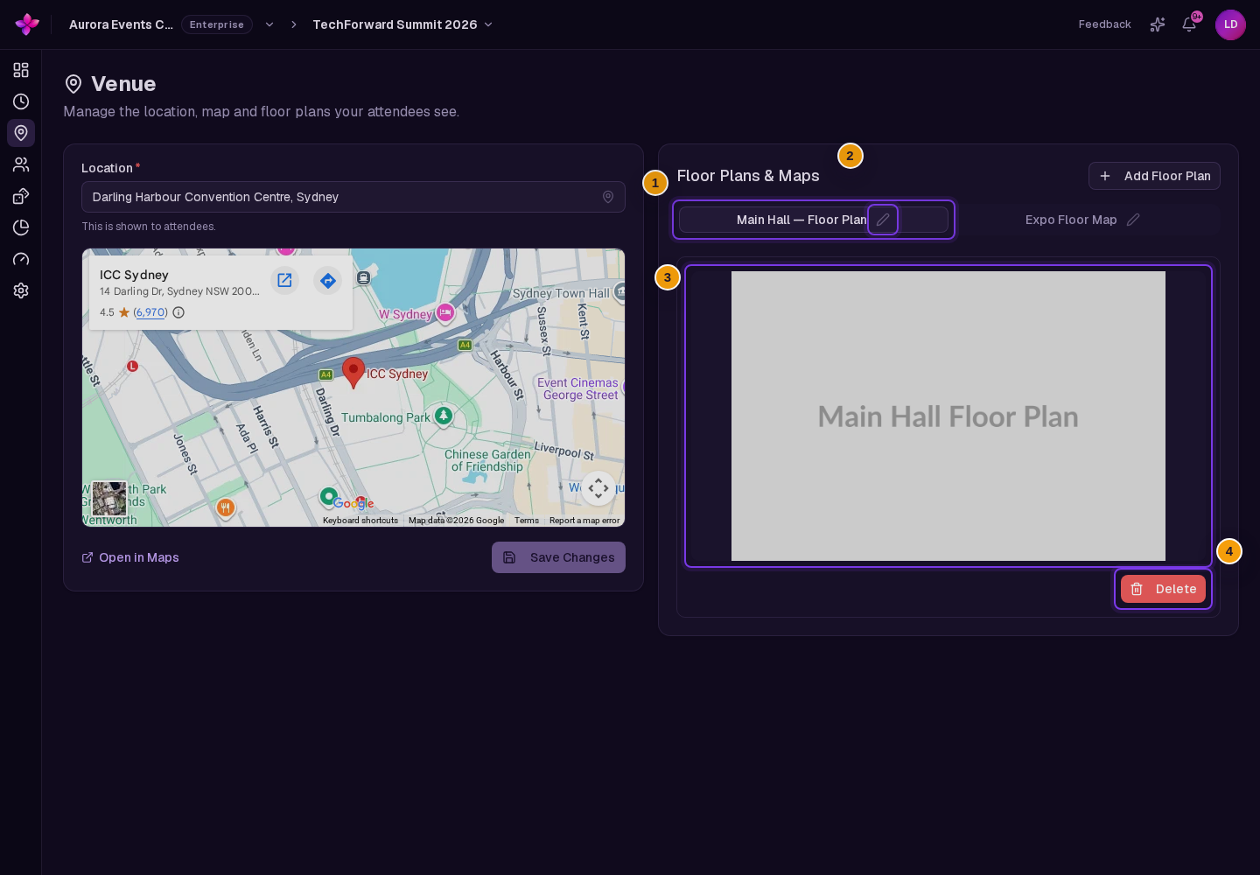1260x875 pixels.
Task: Click the red ICC Sydney map marker
Action: (353, 372)
